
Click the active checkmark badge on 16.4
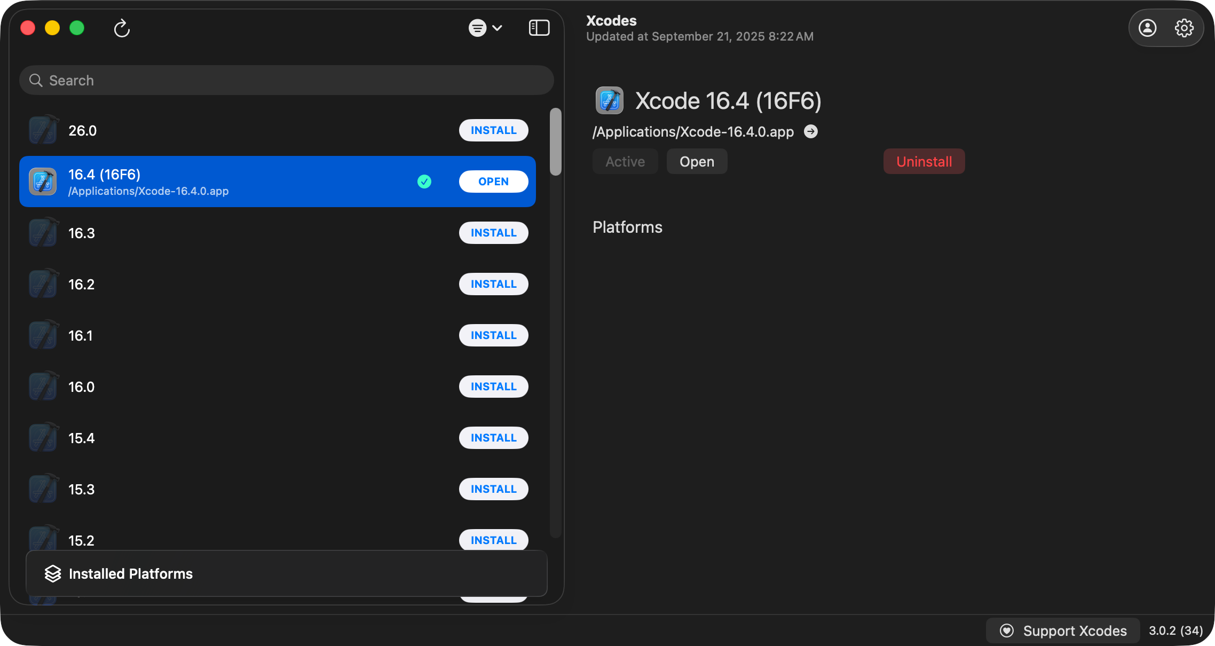[424, 182]
